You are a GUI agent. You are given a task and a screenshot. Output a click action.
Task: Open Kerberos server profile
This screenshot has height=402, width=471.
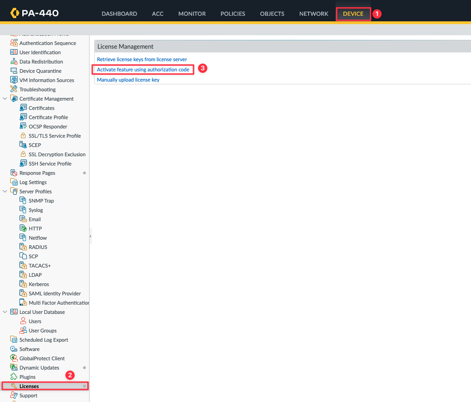(x=39, y=284)
